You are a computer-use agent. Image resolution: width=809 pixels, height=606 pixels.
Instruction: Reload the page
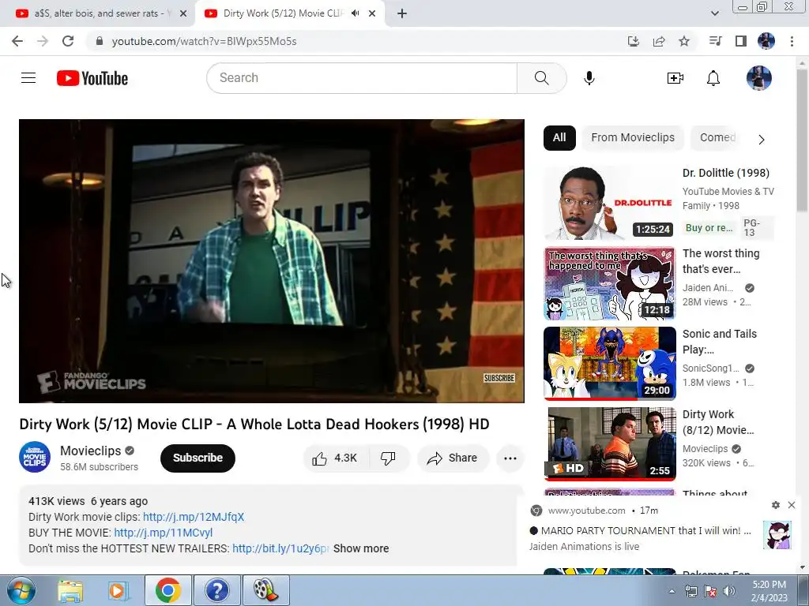point(68,41)
